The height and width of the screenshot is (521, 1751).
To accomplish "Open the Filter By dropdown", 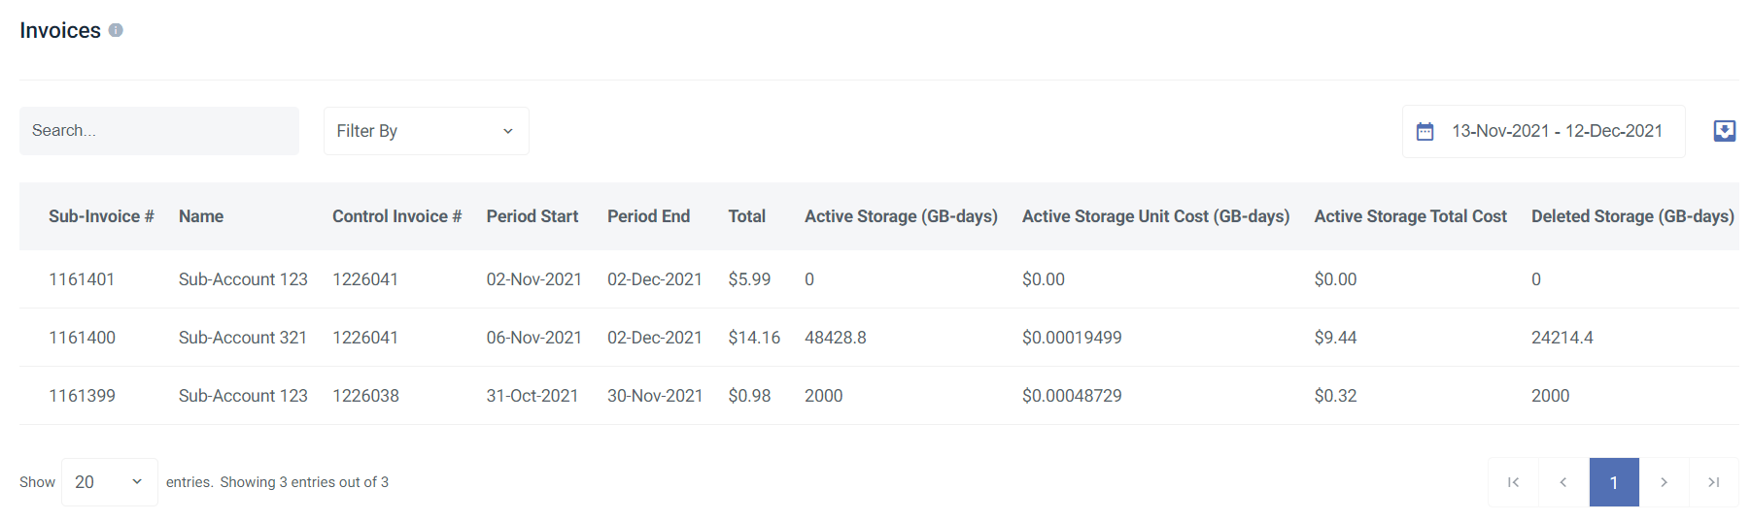I will click(426, 131).
